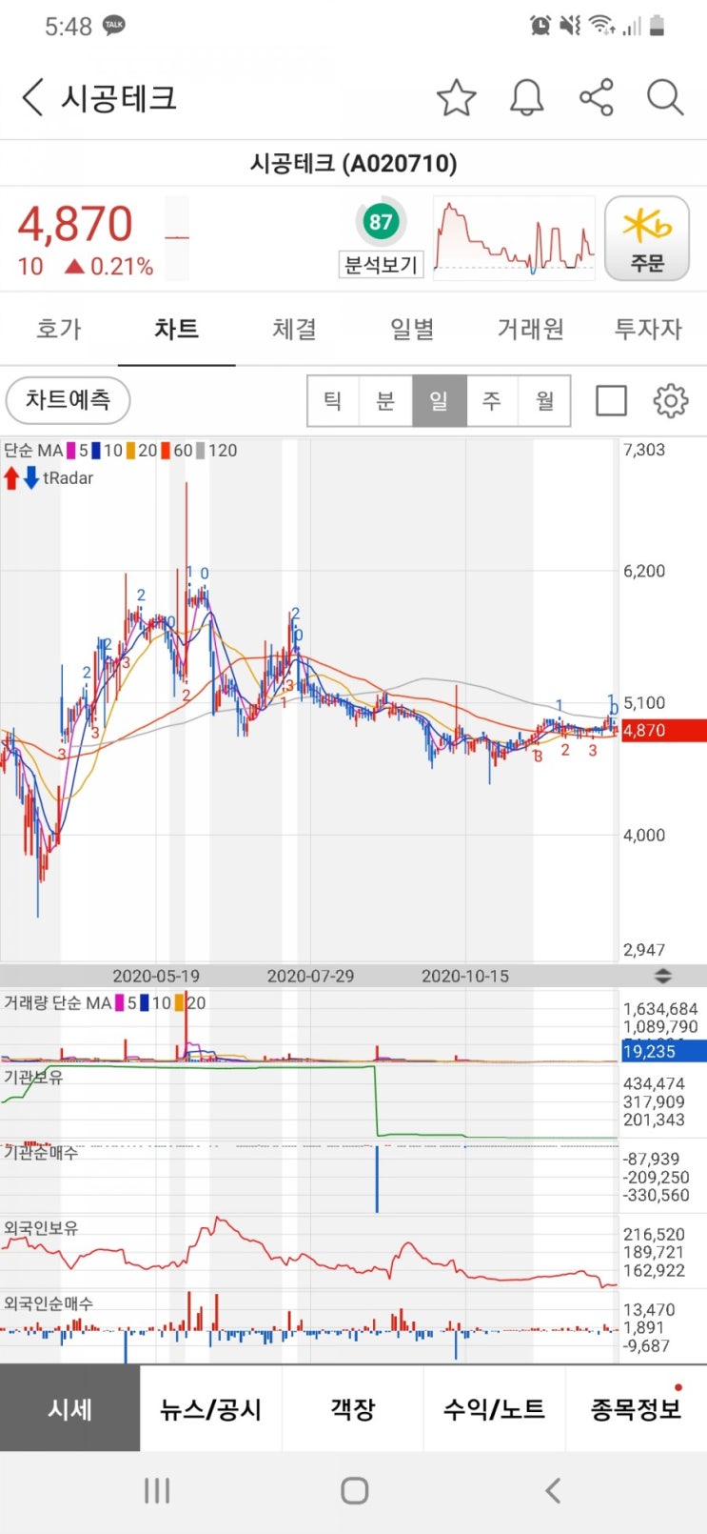The height and width of the screenshot is (1534, 707).
Task: Open the stock search magnifier
Action: coord(665,98)
